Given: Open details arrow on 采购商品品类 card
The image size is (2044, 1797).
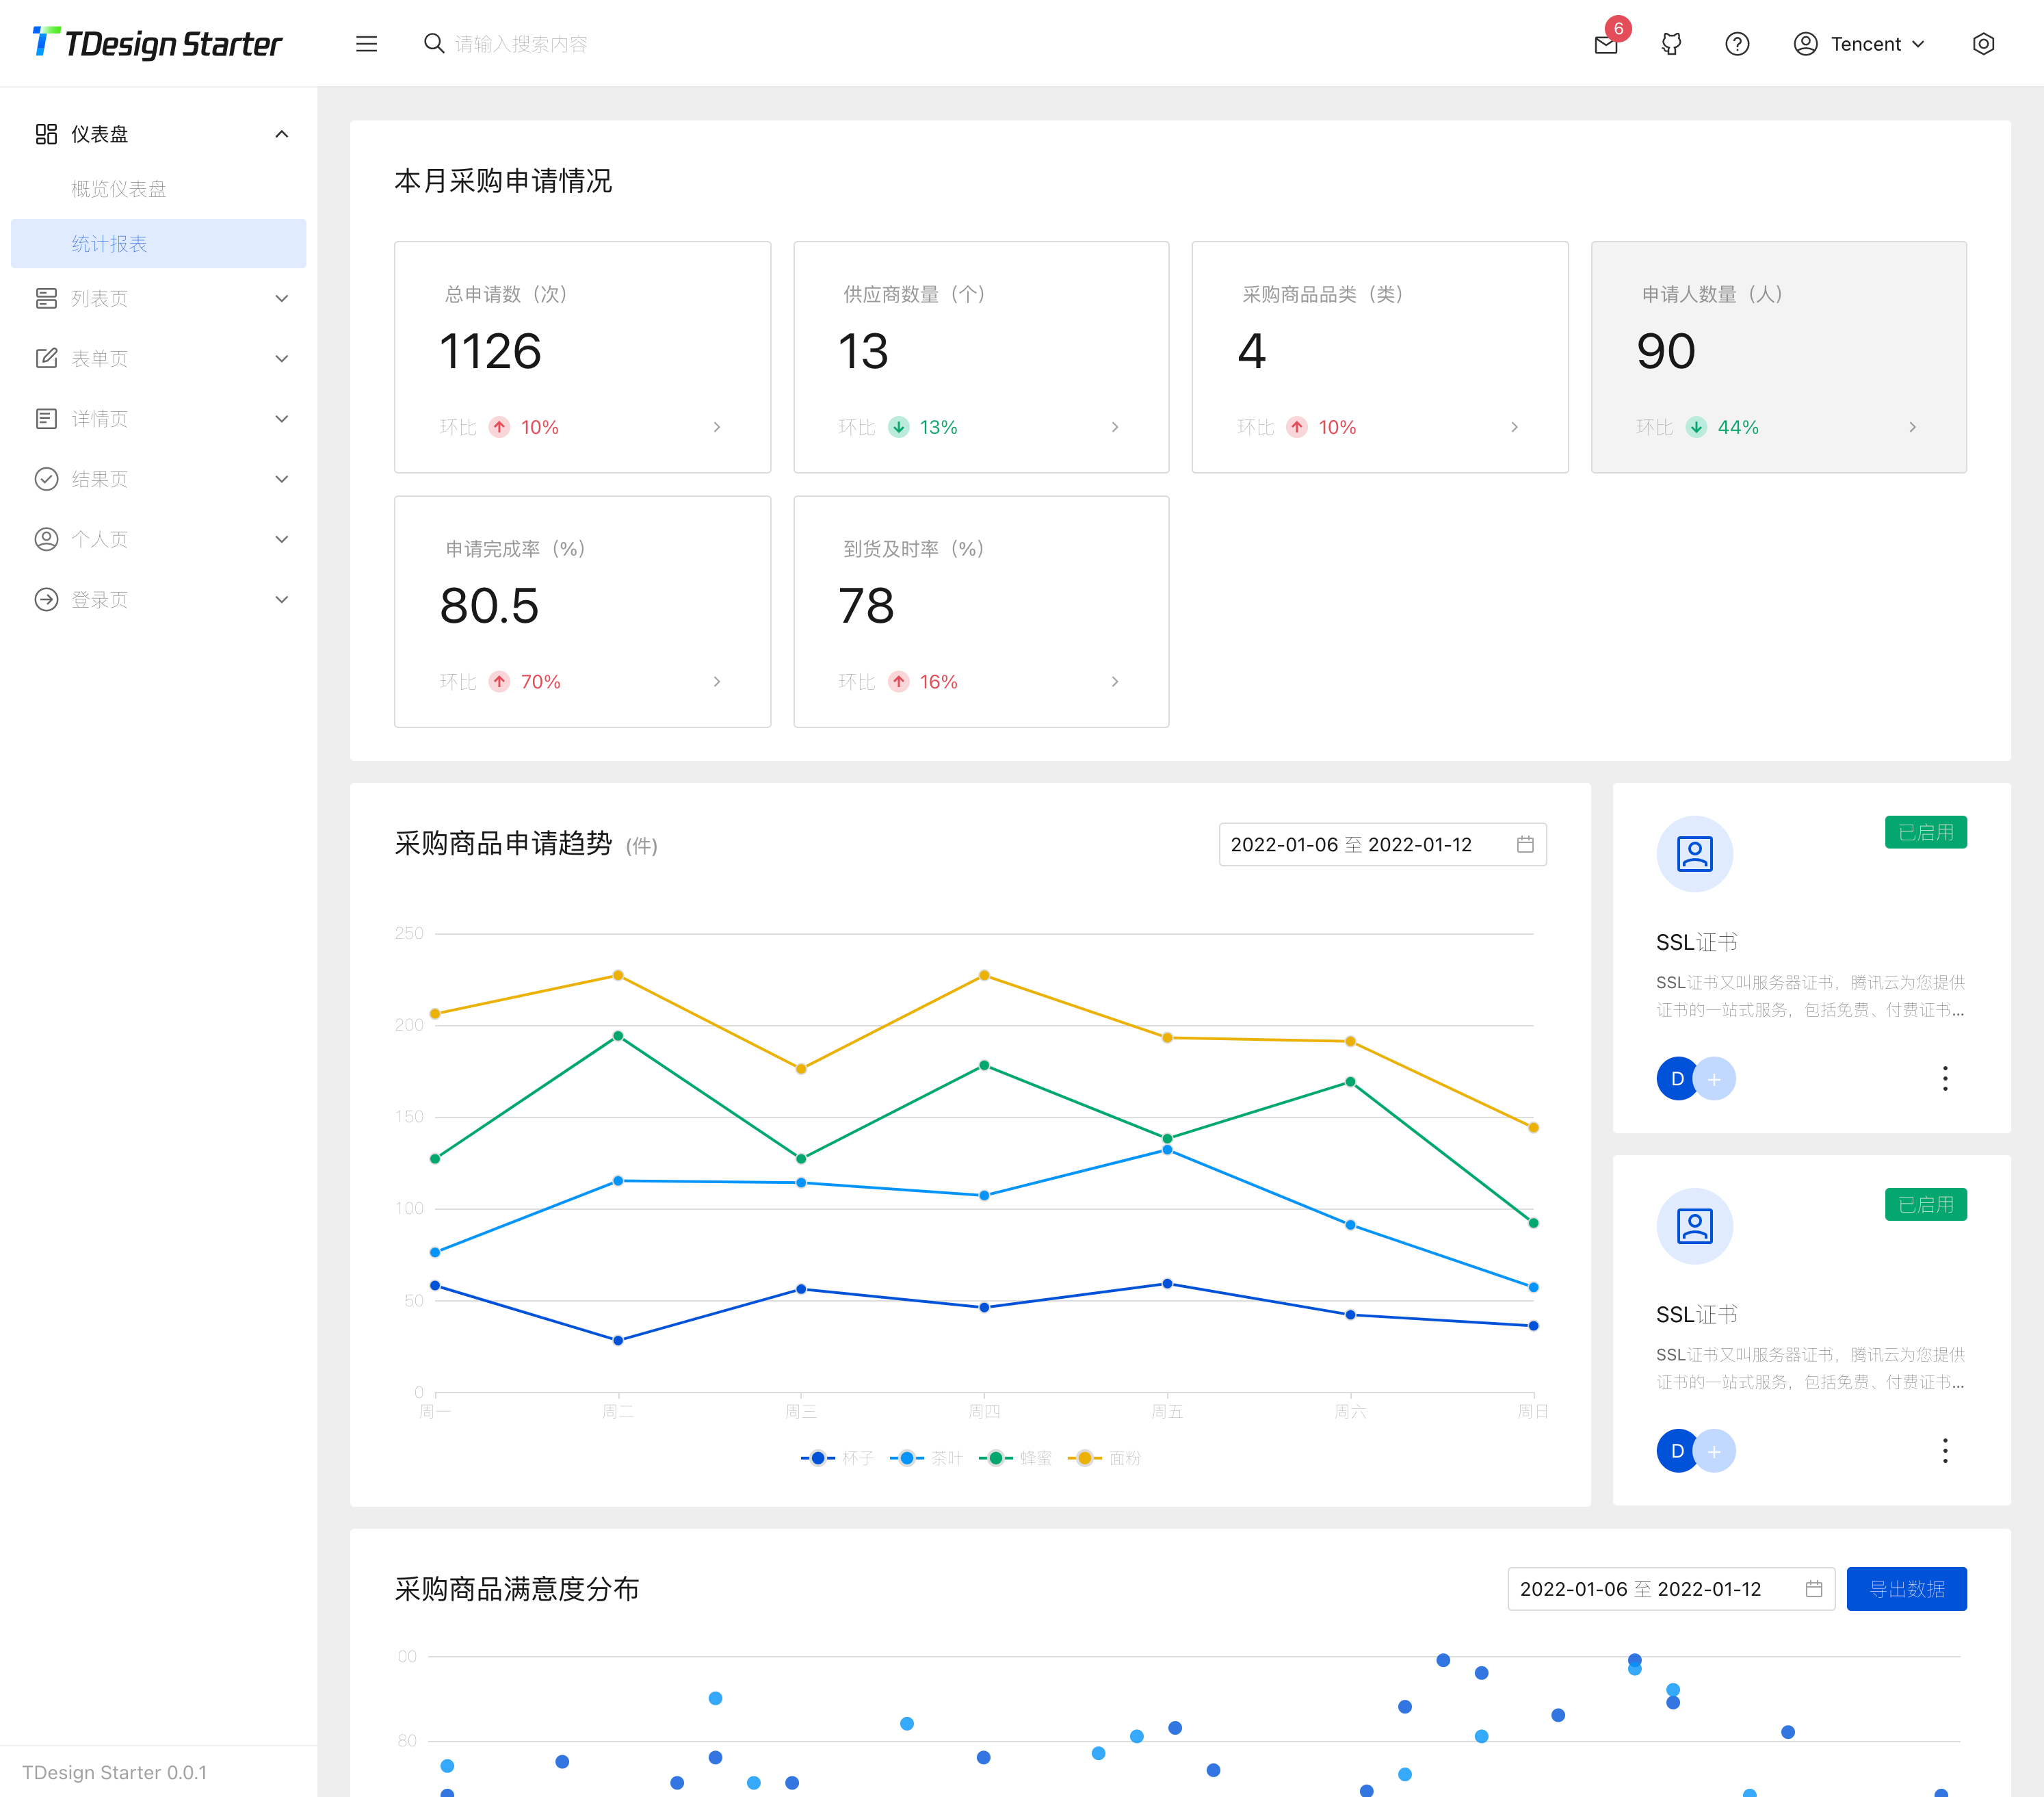Looking at the screenshot, I should coord(1514,427).
